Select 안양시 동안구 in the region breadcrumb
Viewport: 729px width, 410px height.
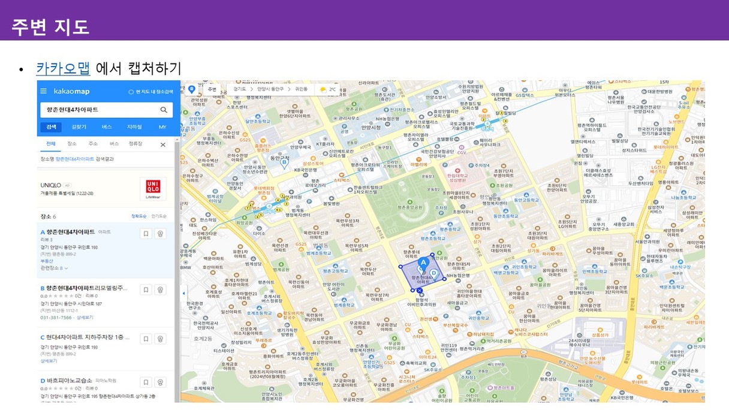pos(272,89)
